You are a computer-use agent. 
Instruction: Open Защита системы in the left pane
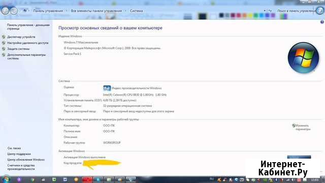(18, 49)
